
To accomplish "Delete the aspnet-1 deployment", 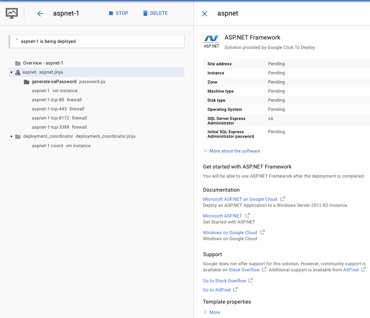I will pyautogui.click(x=155, y=13).
